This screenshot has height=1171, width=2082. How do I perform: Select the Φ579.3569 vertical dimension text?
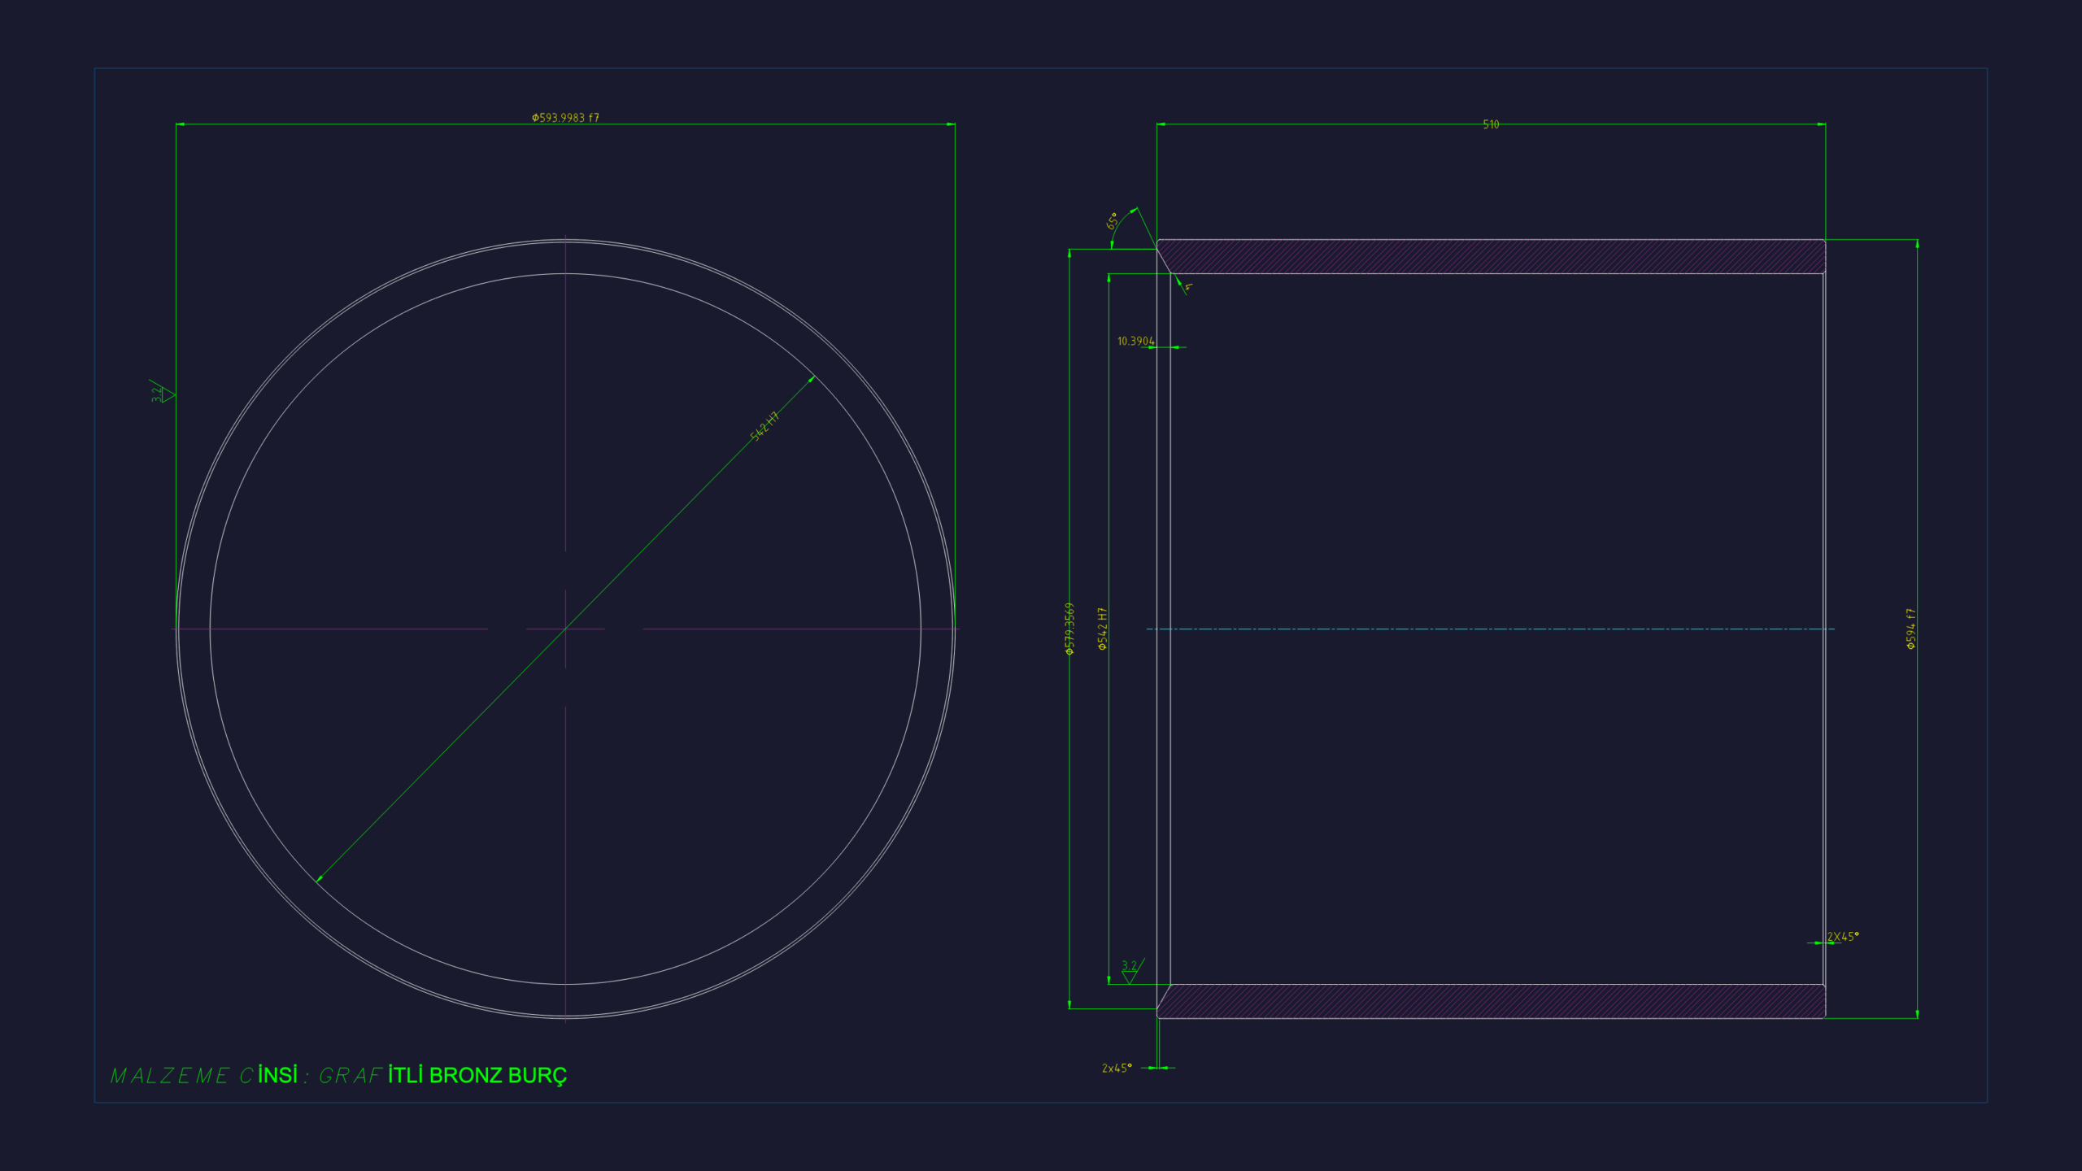point(1069,629)
